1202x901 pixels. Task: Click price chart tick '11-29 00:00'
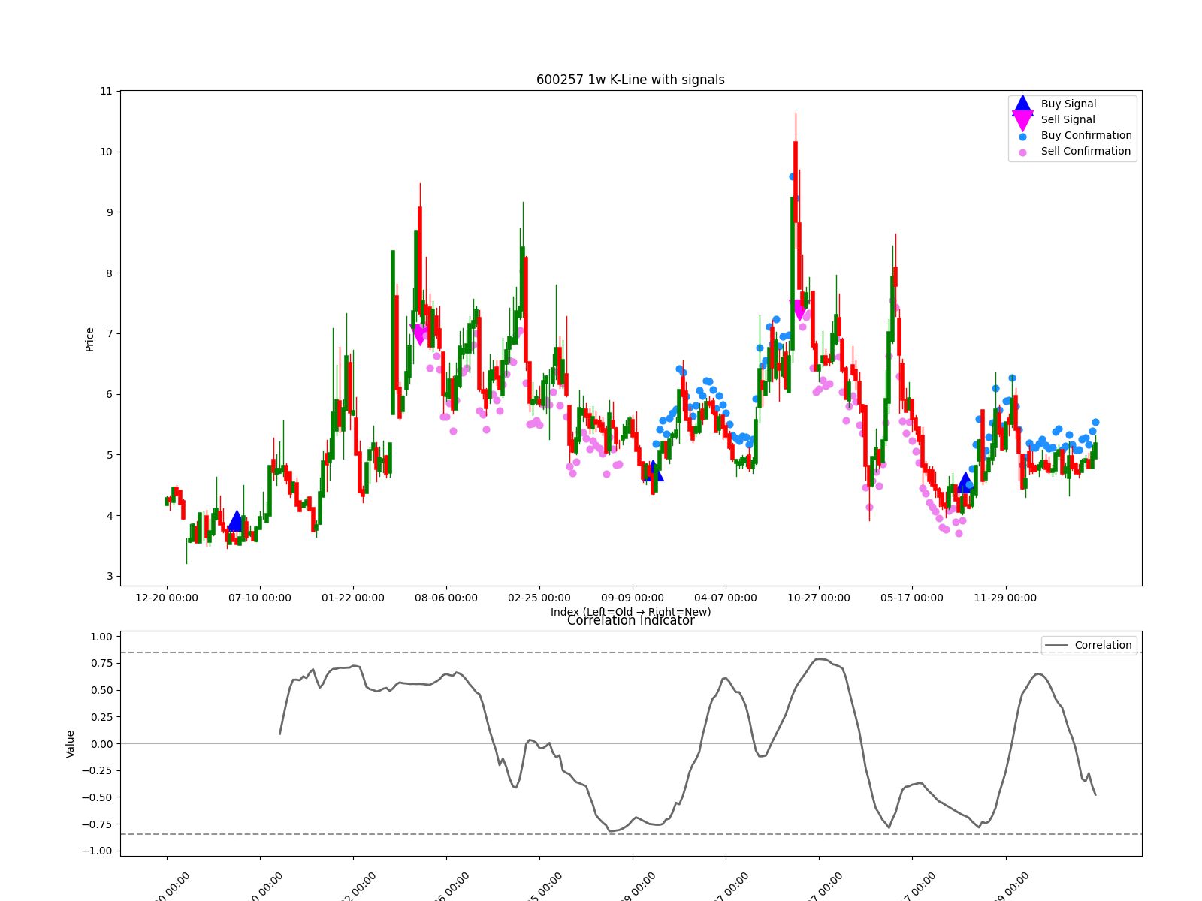1005,598
